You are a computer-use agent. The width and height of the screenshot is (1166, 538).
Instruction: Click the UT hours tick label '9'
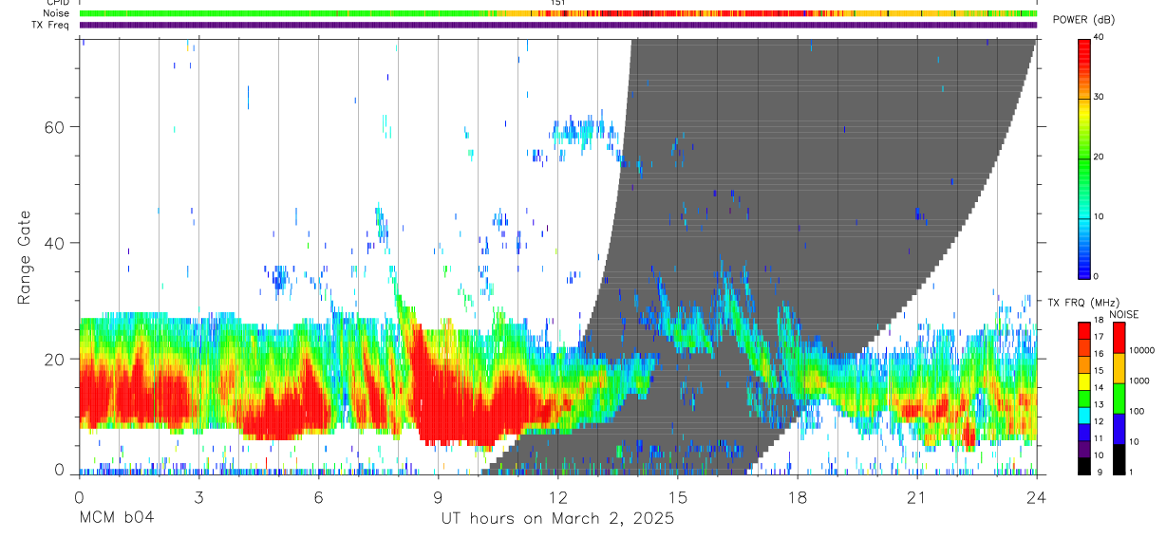438,496
